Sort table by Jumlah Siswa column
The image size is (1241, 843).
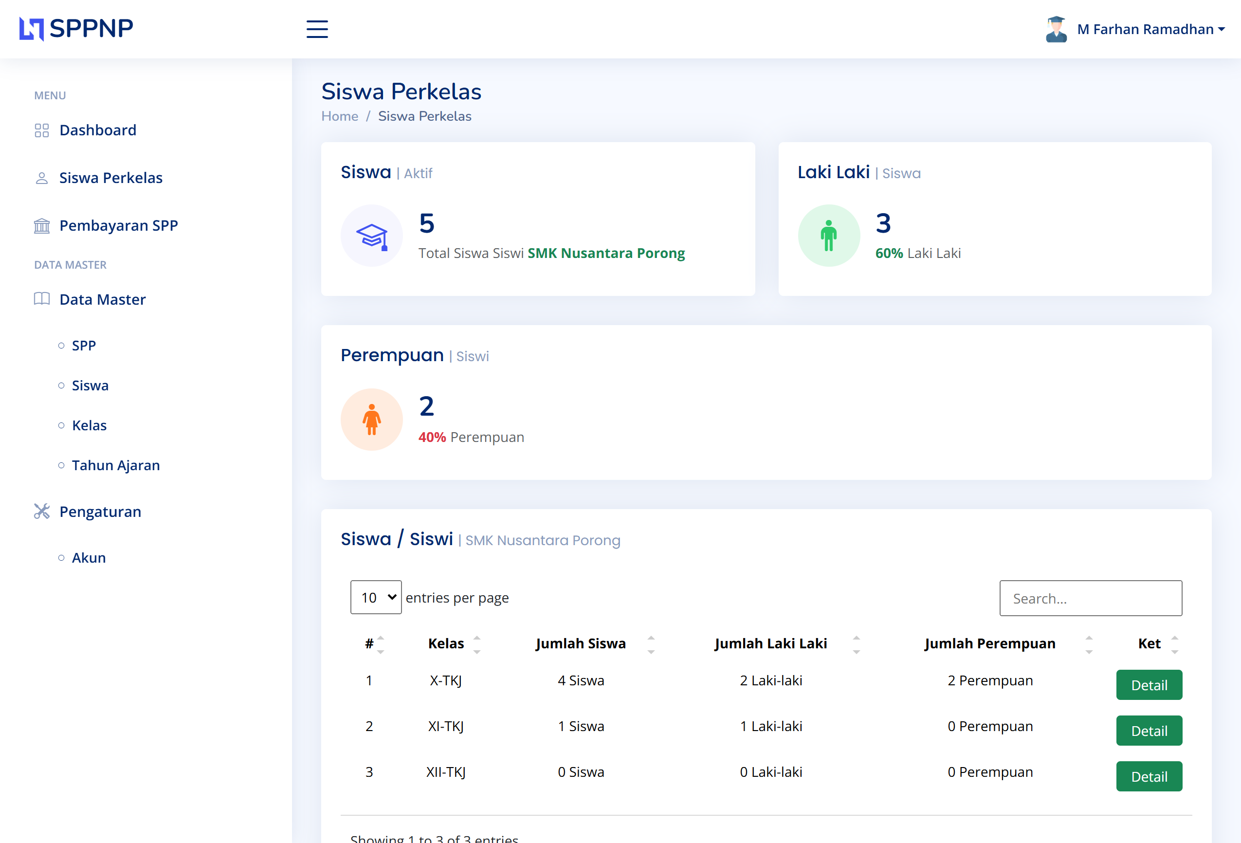pyautogui.click(x=581, y=644)
